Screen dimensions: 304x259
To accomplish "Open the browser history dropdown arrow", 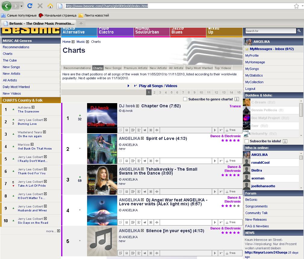I will click(x=21, y=6).
